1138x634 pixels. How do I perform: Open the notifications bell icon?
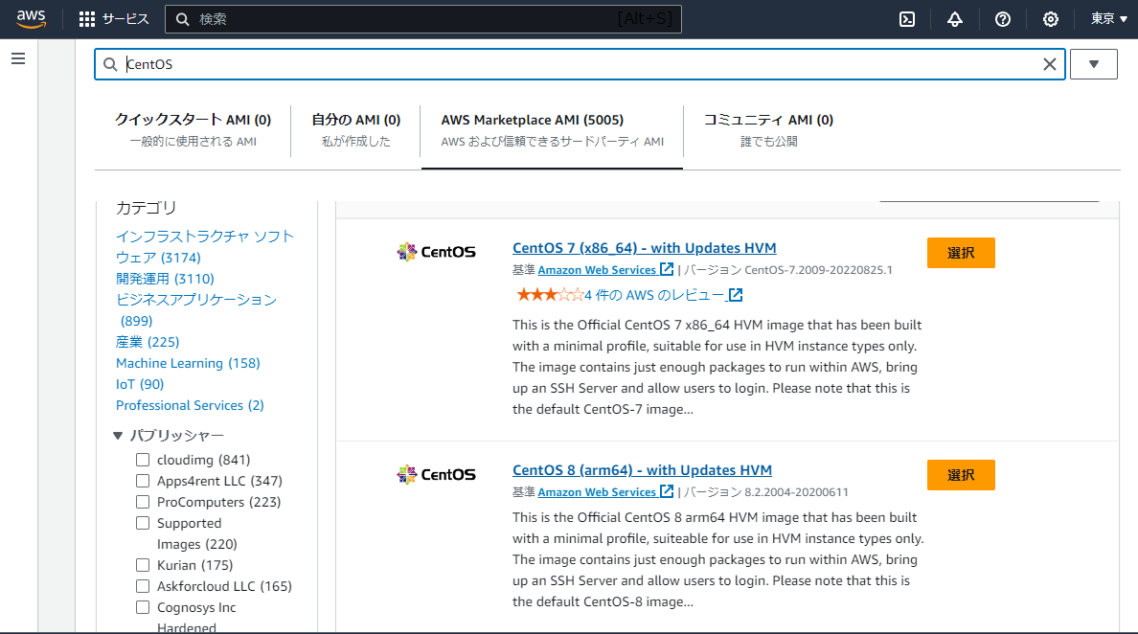click(x=955, y=19)
